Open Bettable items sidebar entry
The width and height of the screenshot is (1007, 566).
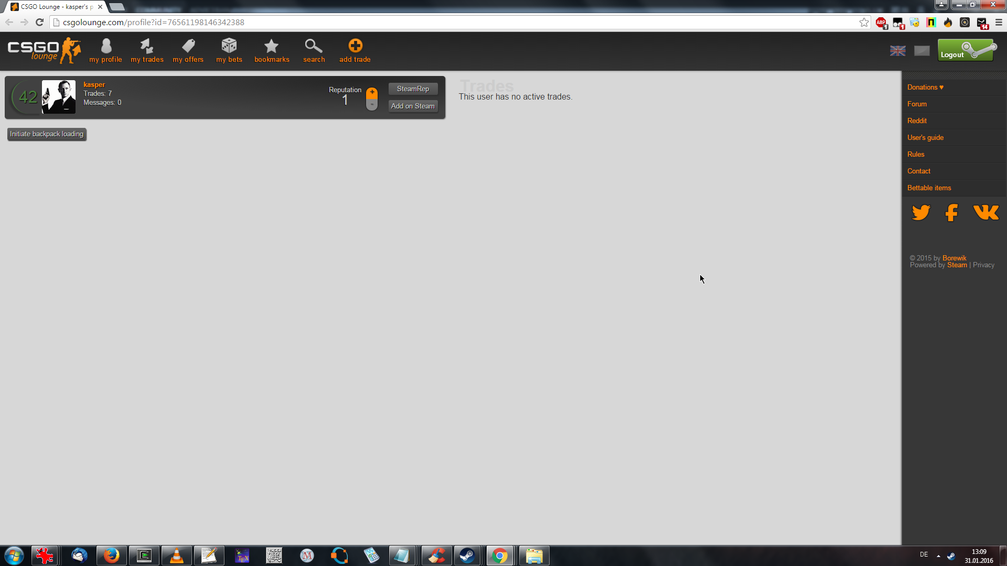tap(929, 188)
